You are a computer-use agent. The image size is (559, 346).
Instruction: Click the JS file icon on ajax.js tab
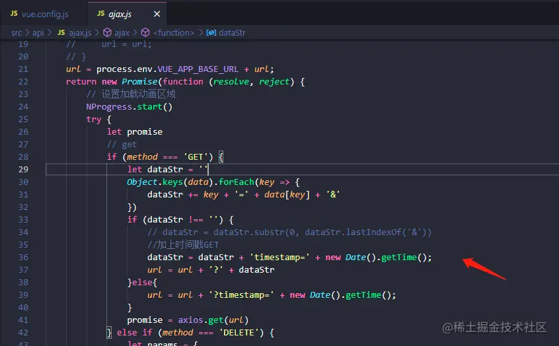(x=101, y=14)
